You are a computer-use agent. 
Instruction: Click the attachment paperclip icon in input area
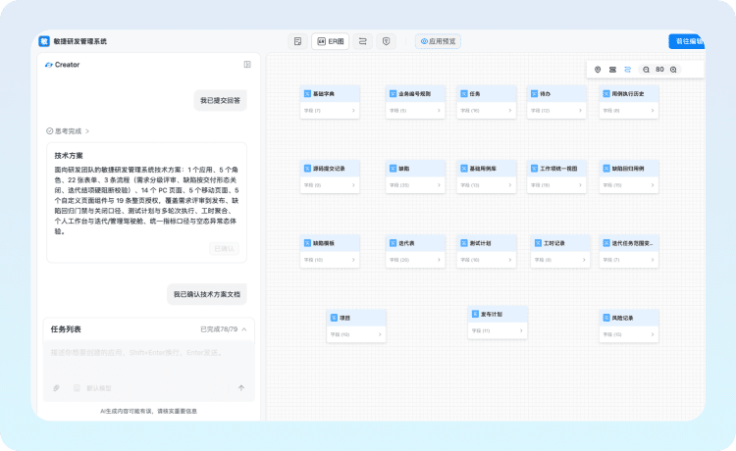tap(56, 388)
